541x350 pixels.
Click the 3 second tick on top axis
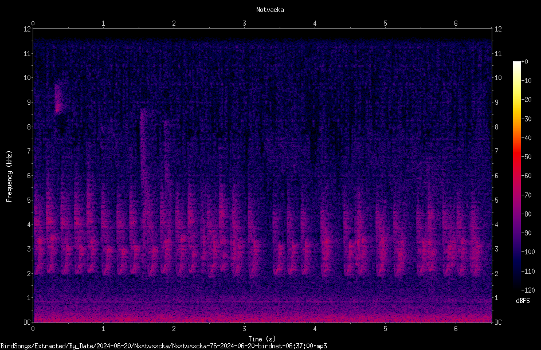click(x=244, y=23)
